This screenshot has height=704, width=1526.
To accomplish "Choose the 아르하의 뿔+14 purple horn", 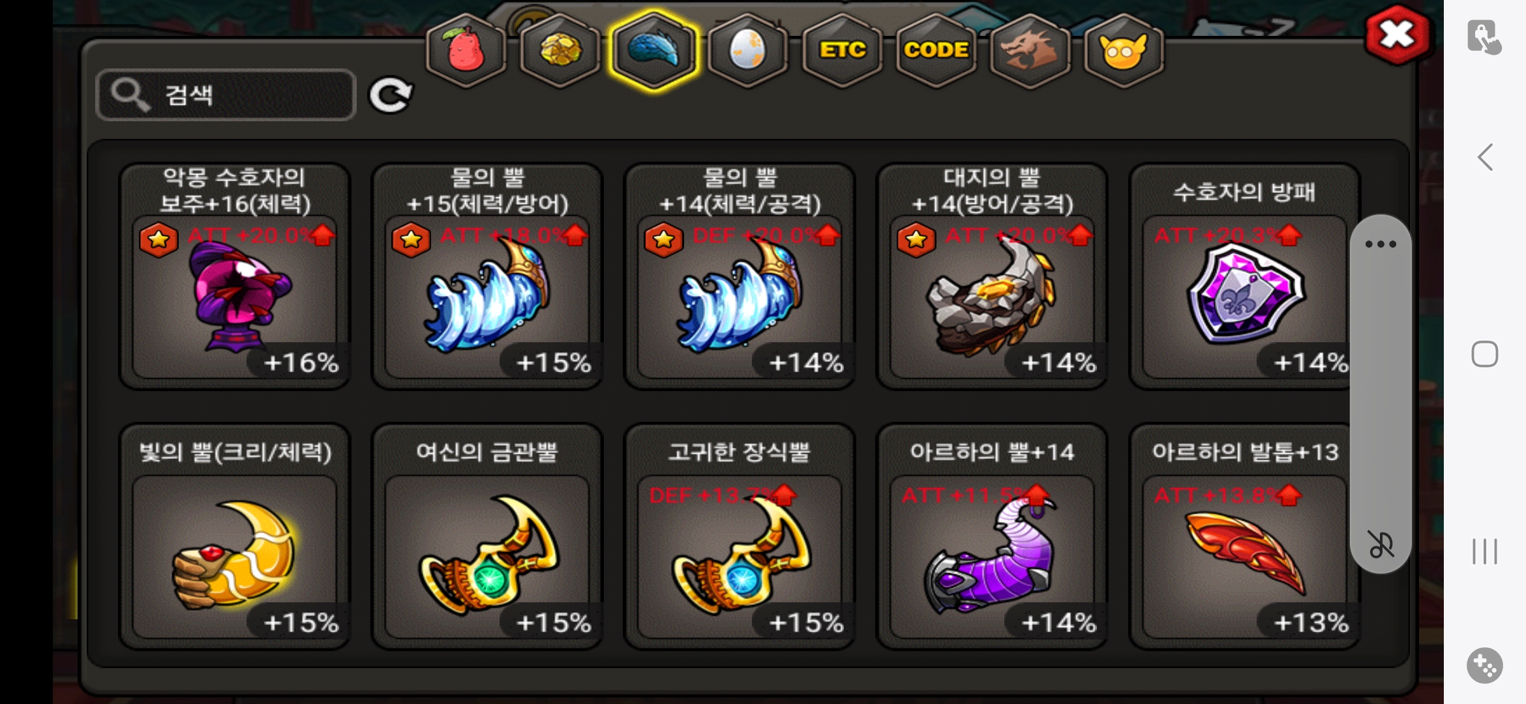I will click(x=992, y=536).
